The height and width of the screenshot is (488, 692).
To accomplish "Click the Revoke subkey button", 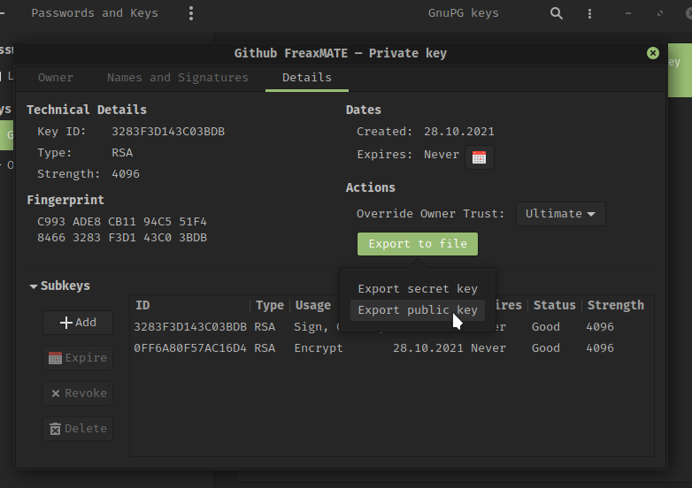I will pyautogui.click(x=78, y=393).
